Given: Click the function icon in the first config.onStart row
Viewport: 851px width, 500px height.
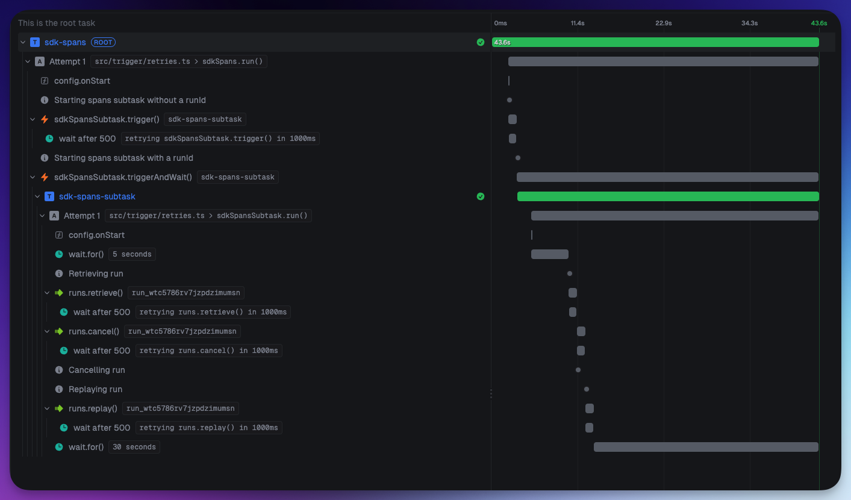Looking at the screenshot, I should (x=45, y=81).
